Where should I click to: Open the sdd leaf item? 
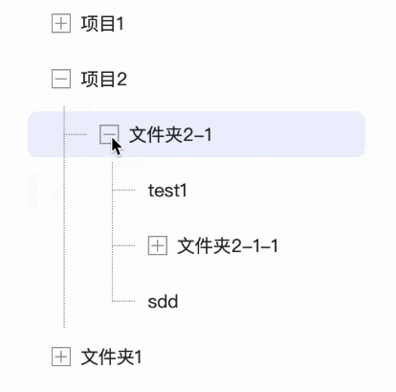[x=163, y=301]
